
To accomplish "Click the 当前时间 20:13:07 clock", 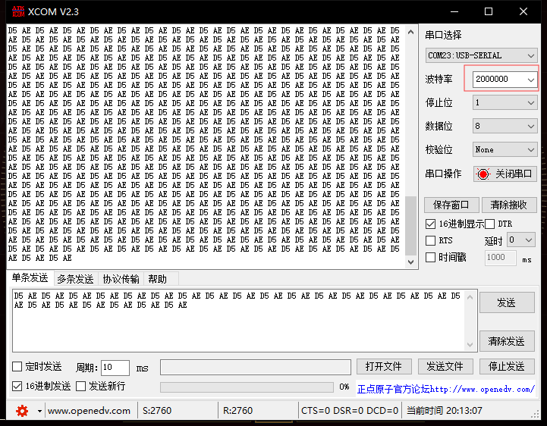I will 444,411.
